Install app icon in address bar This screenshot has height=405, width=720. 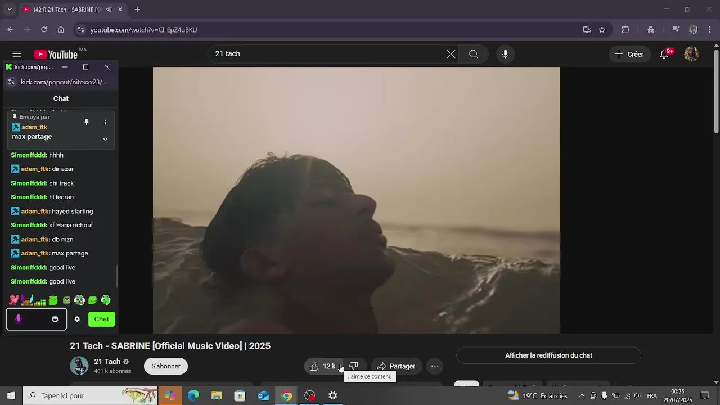[x=587, y=30]
